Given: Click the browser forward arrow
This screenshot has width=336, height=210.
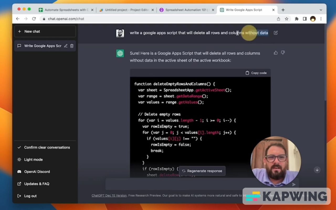Looking at the screenshot, I should point(26,19).
